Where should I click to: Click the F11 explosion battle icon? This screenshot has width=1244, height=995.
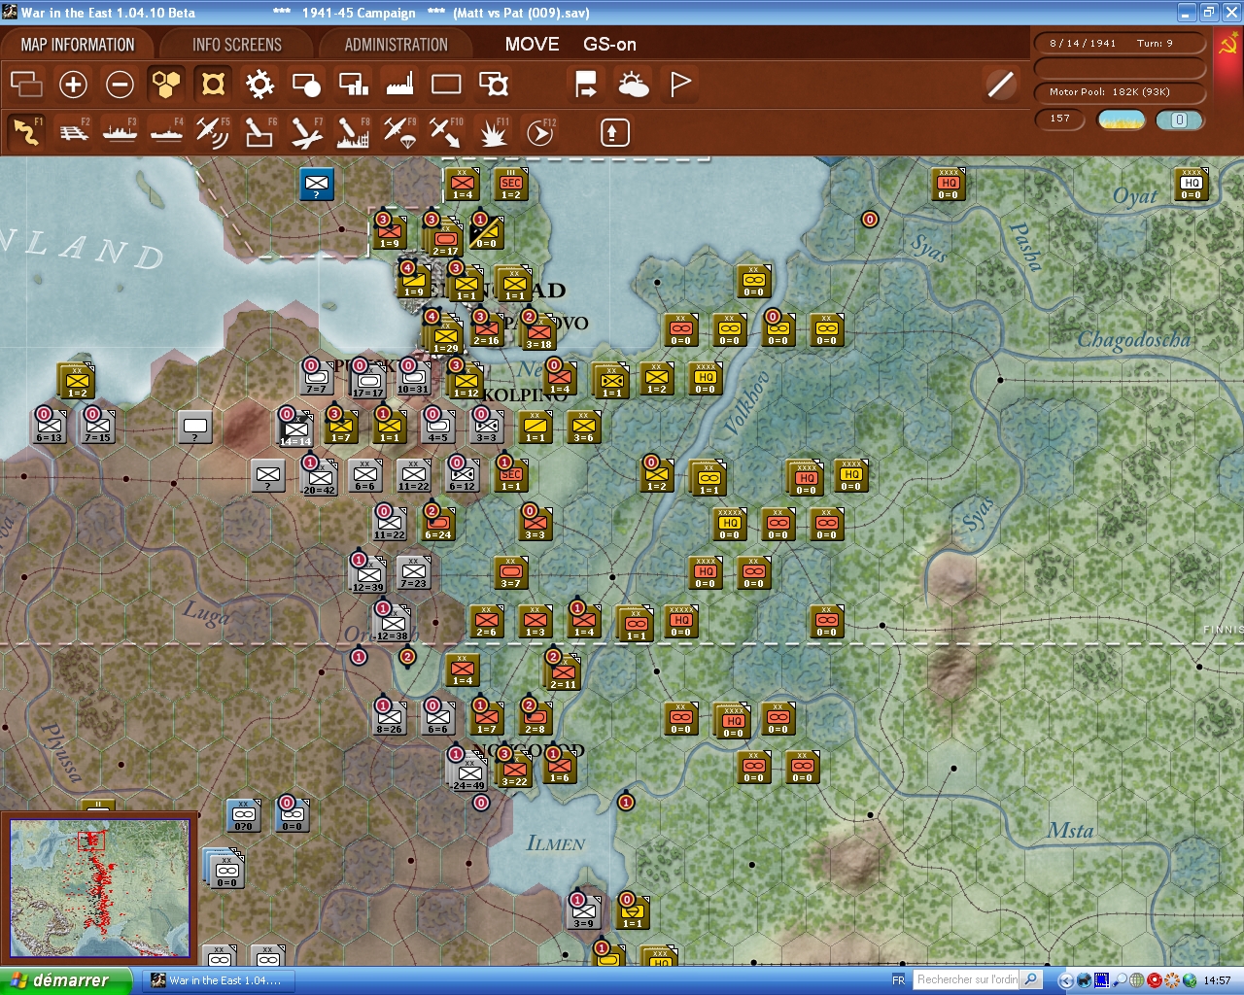(493, 132)
